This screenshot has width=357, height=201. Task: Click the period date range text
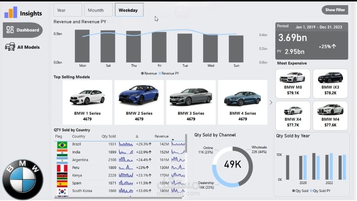pos(319,27)
